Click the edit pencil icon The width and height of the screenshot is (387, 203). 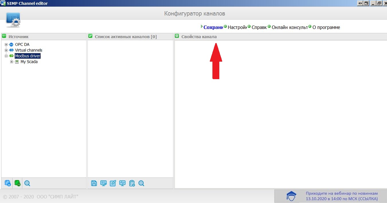point(113,183)
